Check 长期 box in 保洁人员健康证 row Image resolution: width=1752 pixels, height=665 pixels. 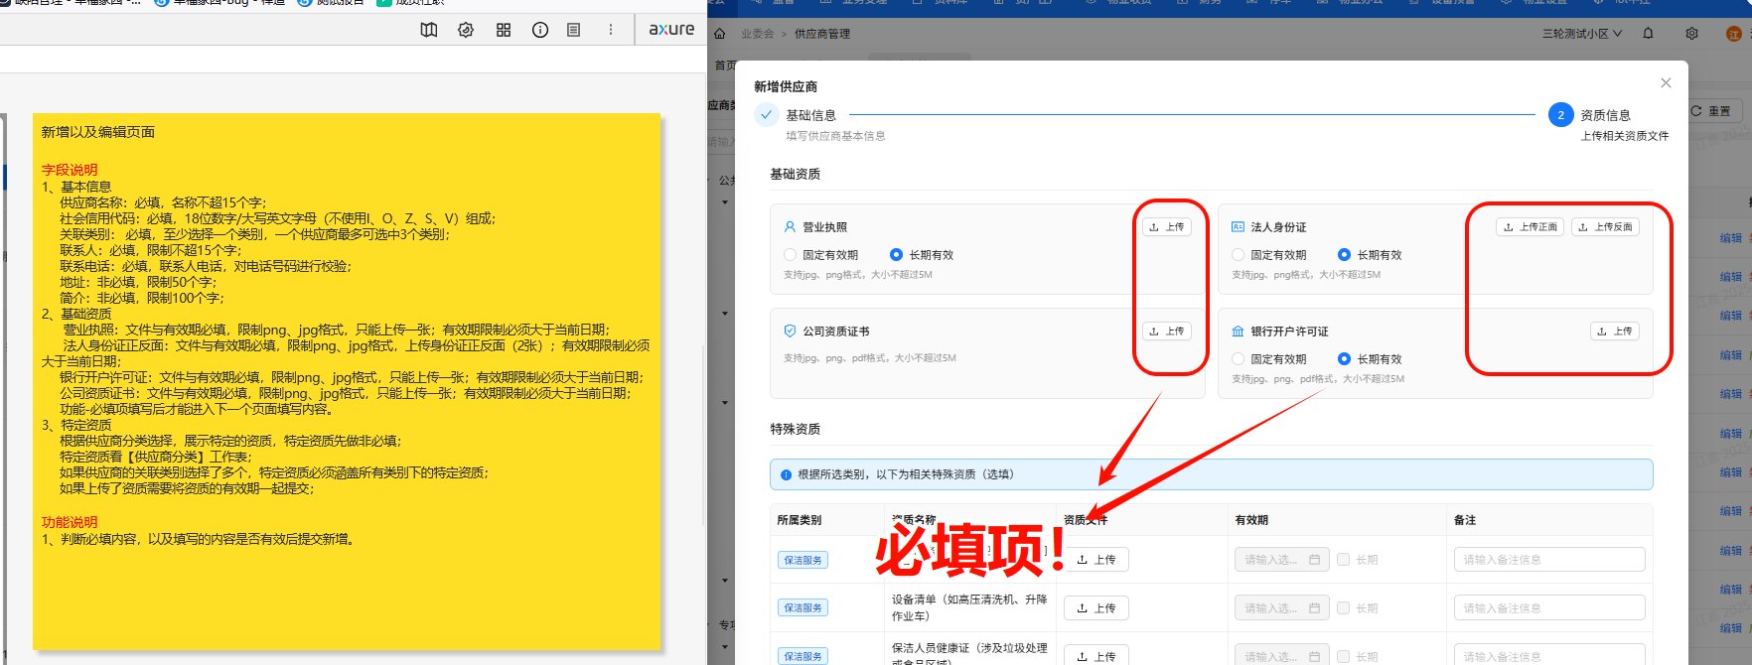[1343, 656]
